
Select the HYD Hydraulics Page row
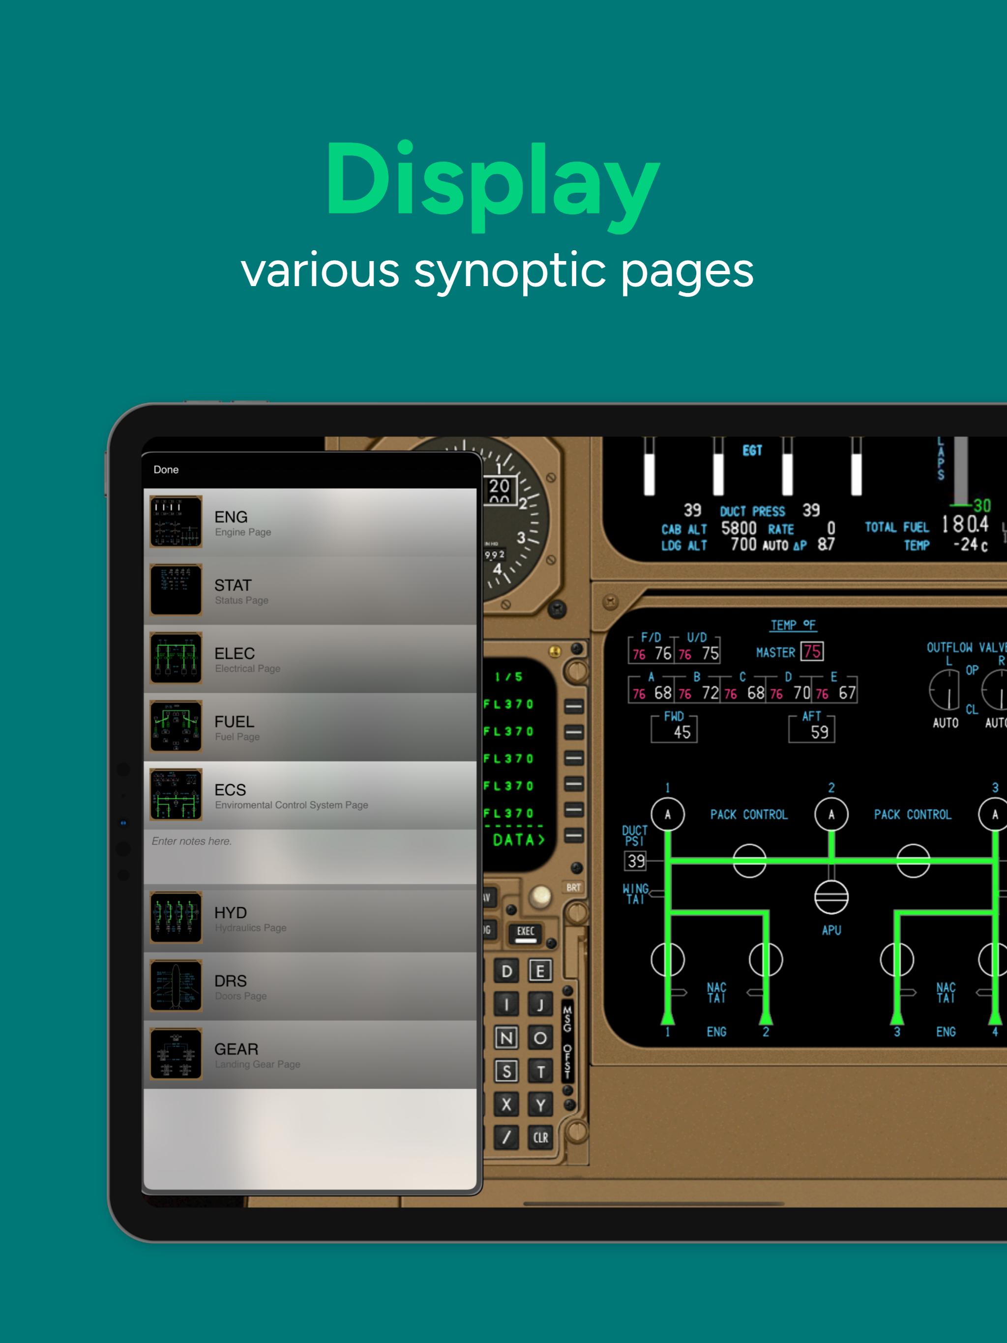[310, 918]
